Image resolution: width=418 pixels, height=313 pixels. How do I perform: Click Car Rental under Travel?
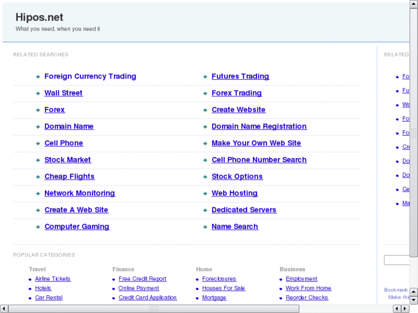(x=49, y=297)
